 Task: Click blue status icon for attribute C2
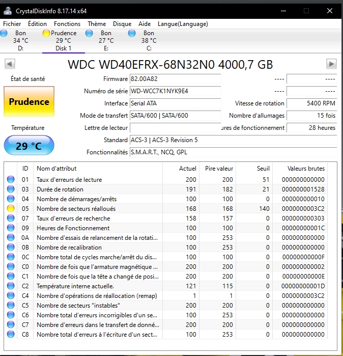pyautogui.click(x=11, y=286)
